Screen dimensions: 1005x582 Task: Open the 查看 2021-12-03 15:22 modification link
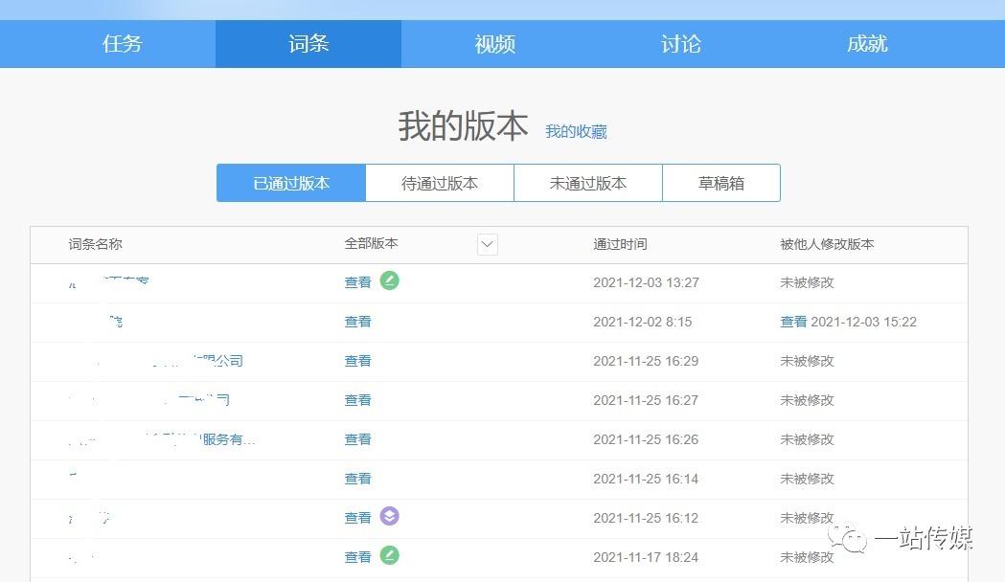[794, 322]
